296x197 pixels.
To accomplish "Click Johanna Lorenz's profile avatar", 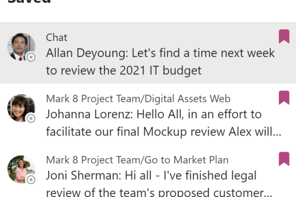I will tap(21, 108).
